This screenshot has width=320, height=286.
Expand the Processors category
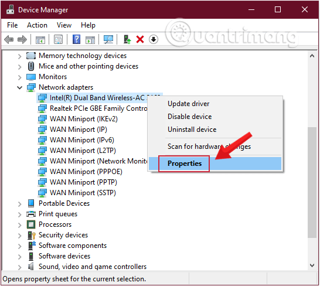(19, 225)
